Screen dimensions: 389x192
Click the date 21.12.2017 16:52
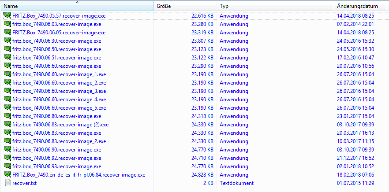pyautogui.click(x=355, y=158)
